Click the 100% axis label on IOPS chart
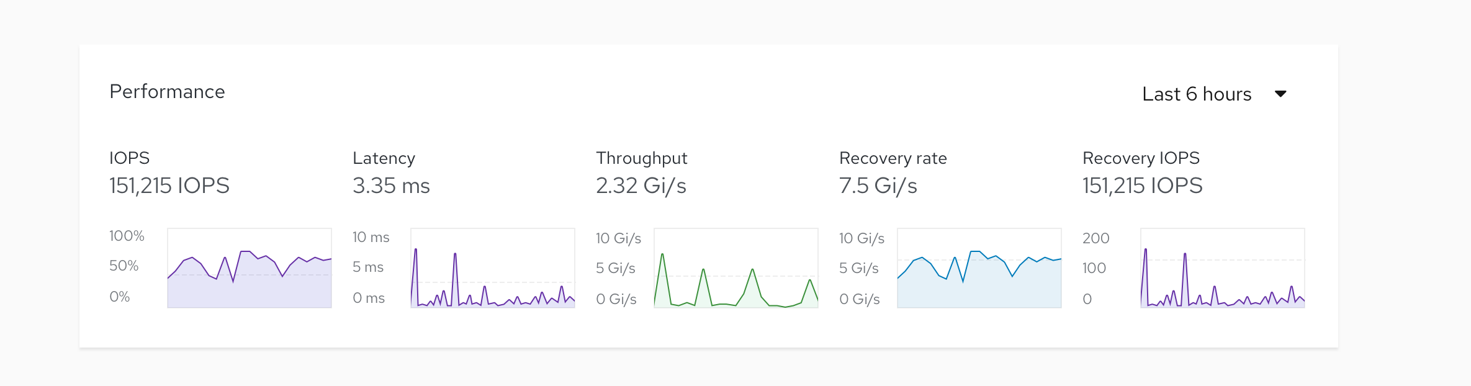1471x386 pixels. pyautogui.click(x=127, y=236)
